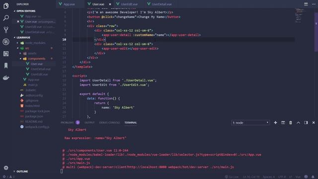Open package-lock.json in the file tree

[34, 111]
